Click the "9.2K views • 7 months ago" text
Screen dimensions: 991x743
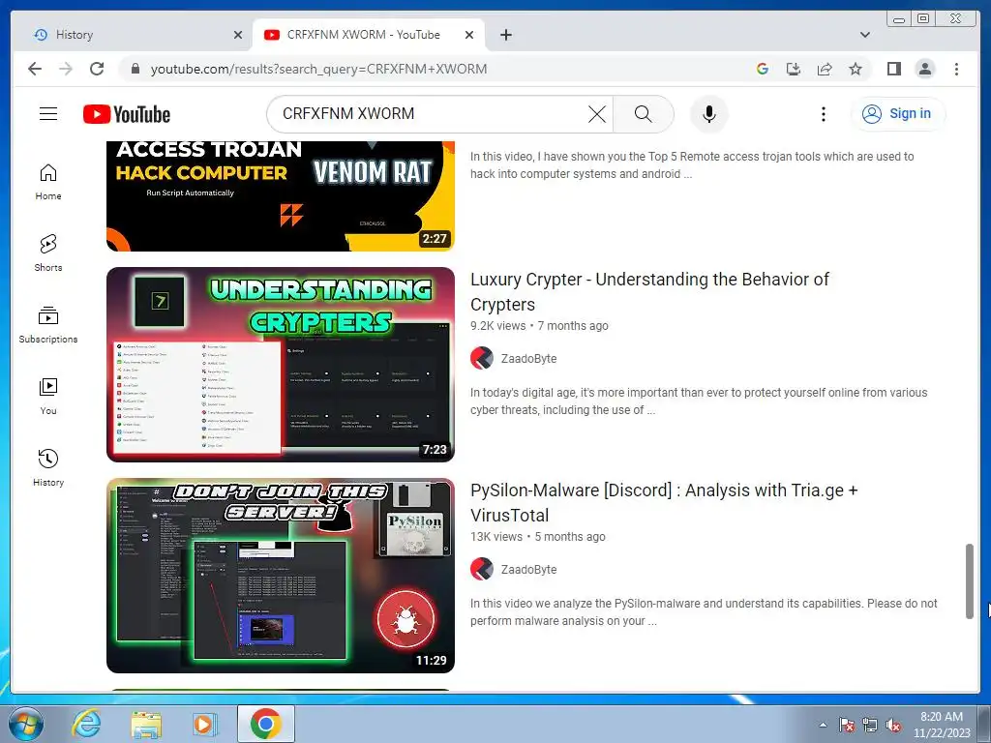539,326
